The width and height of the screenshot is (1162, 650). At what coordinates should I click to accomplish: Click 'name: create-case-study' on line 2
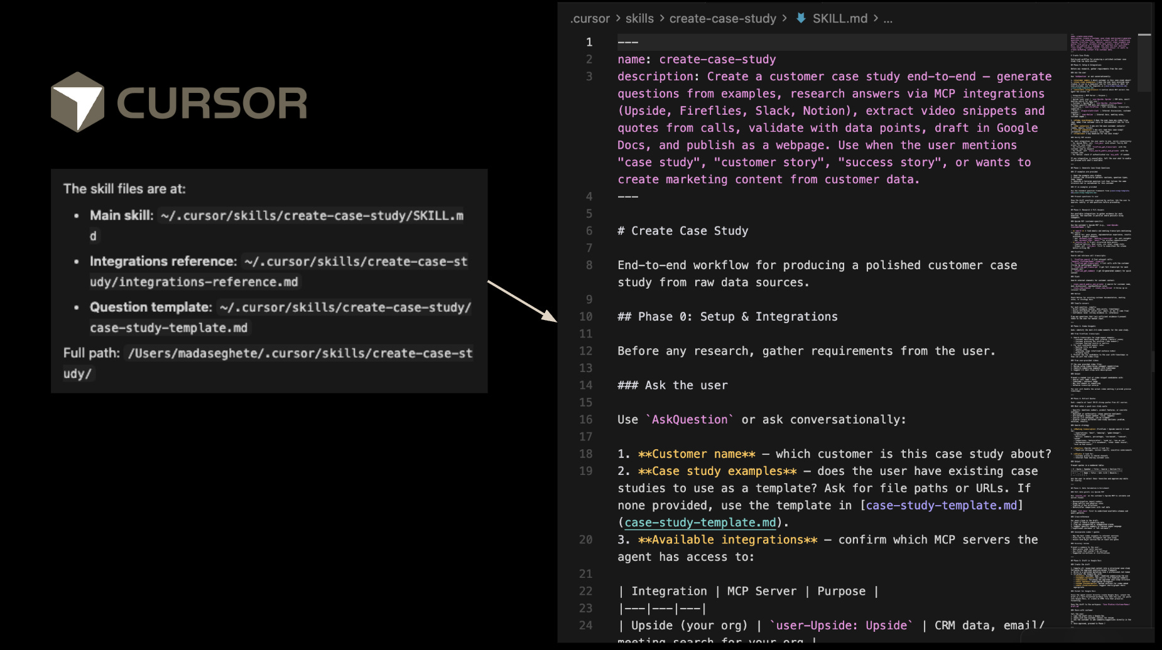[697, 60]
